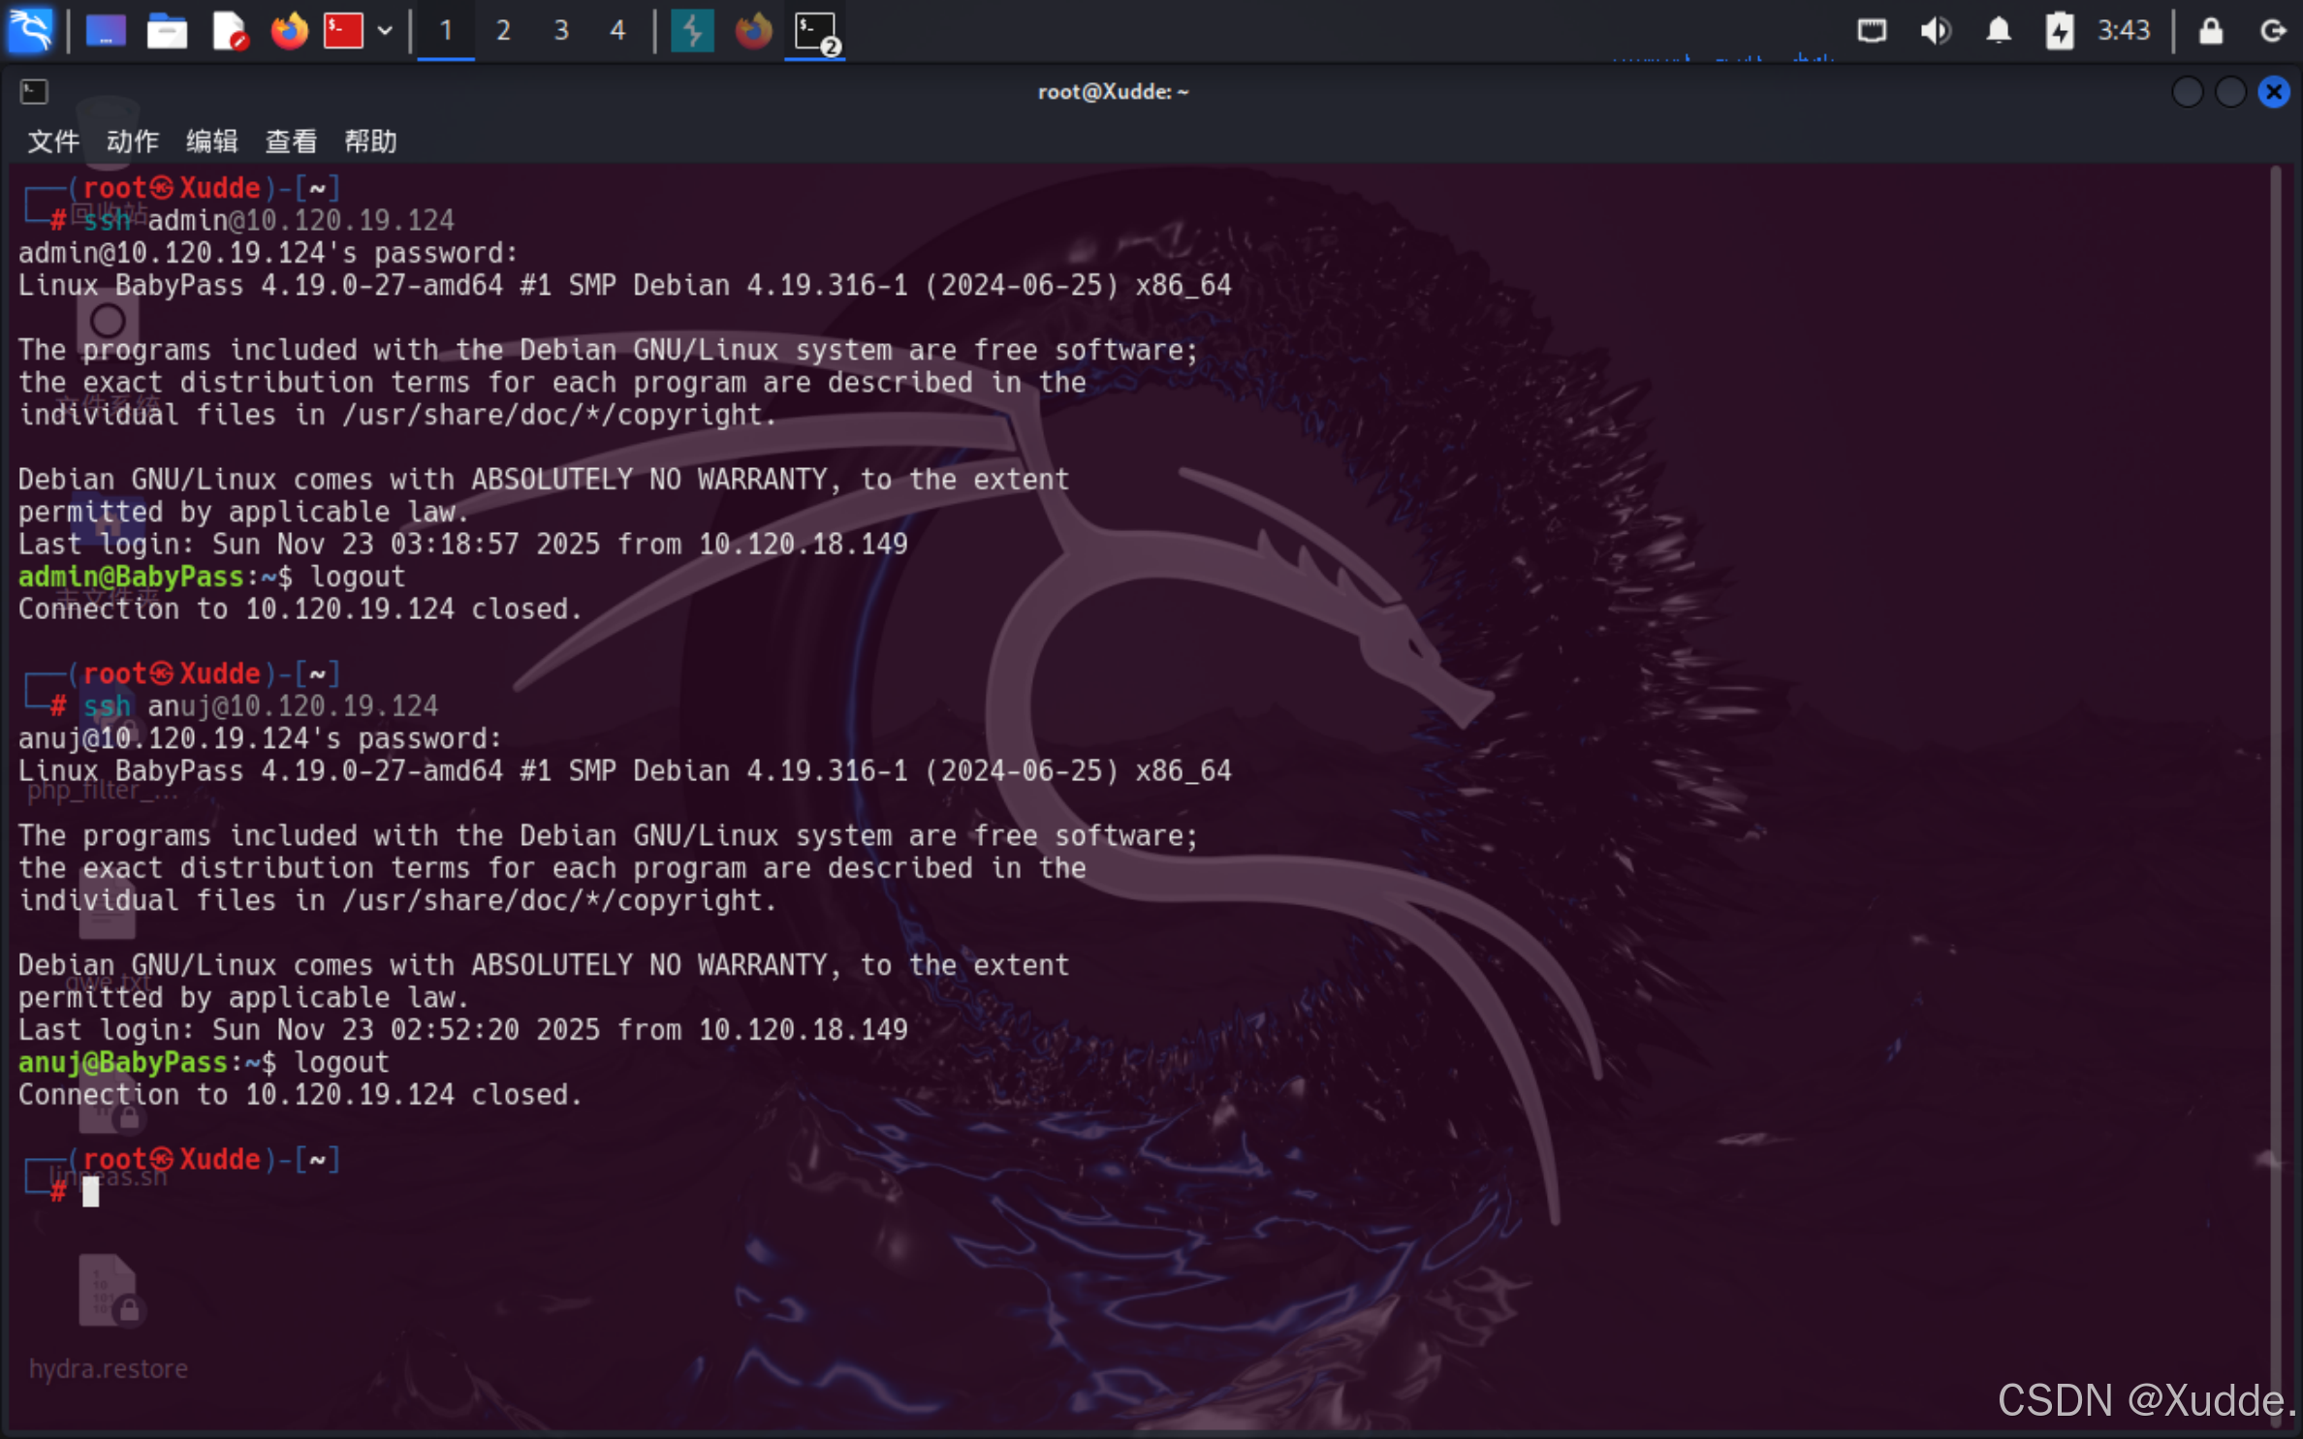Click the power manager battery icon
Image resolution: width=2303 pixels, height=1439 pixels.
[x=2059, y=31]
